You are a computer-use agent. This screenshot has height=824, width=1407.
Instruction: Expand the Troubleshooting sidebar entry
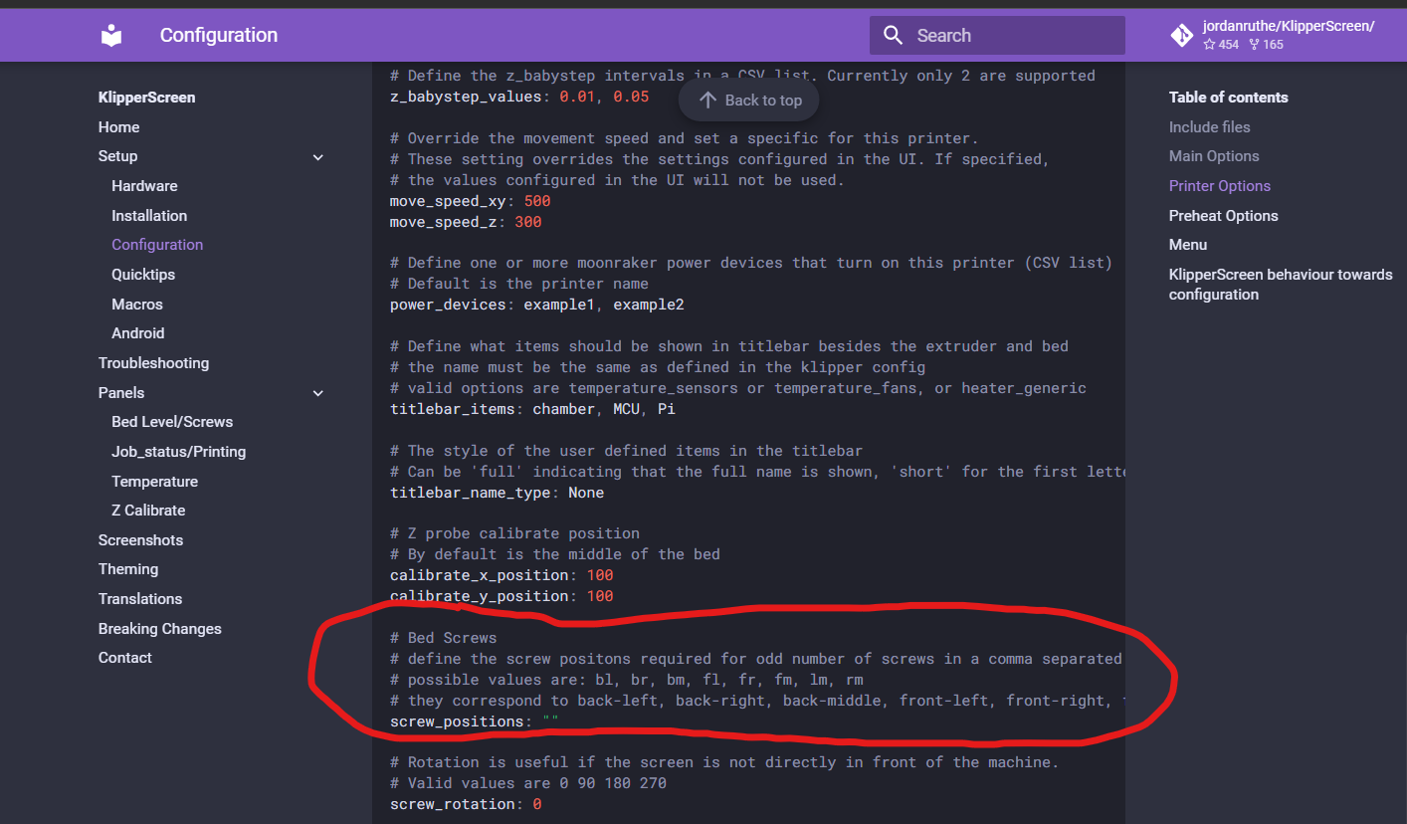(153, 362)
